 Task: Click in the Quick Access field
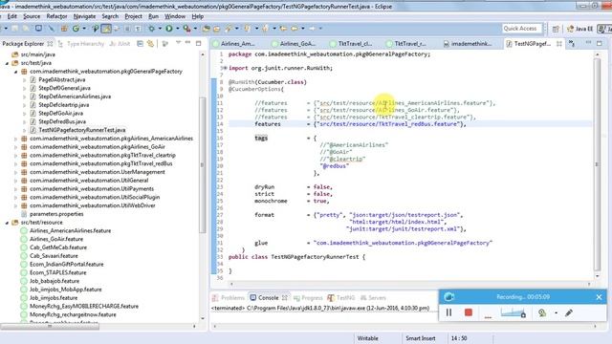[522, 29]
